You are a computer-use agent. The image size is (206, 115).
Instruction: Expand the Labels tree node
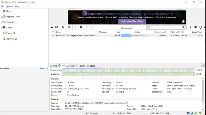click(x=2, y=28)
